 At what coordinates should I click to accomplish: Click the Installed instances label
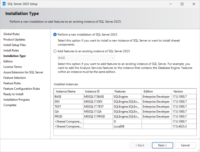[x=66, y=84]
